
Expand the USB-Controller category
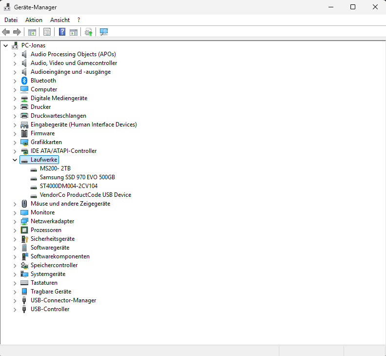pyautogui.click(x=15, y=310)
